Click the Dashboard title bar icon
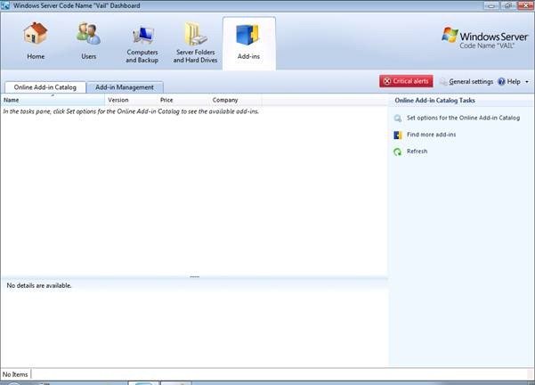 (5, 5)
